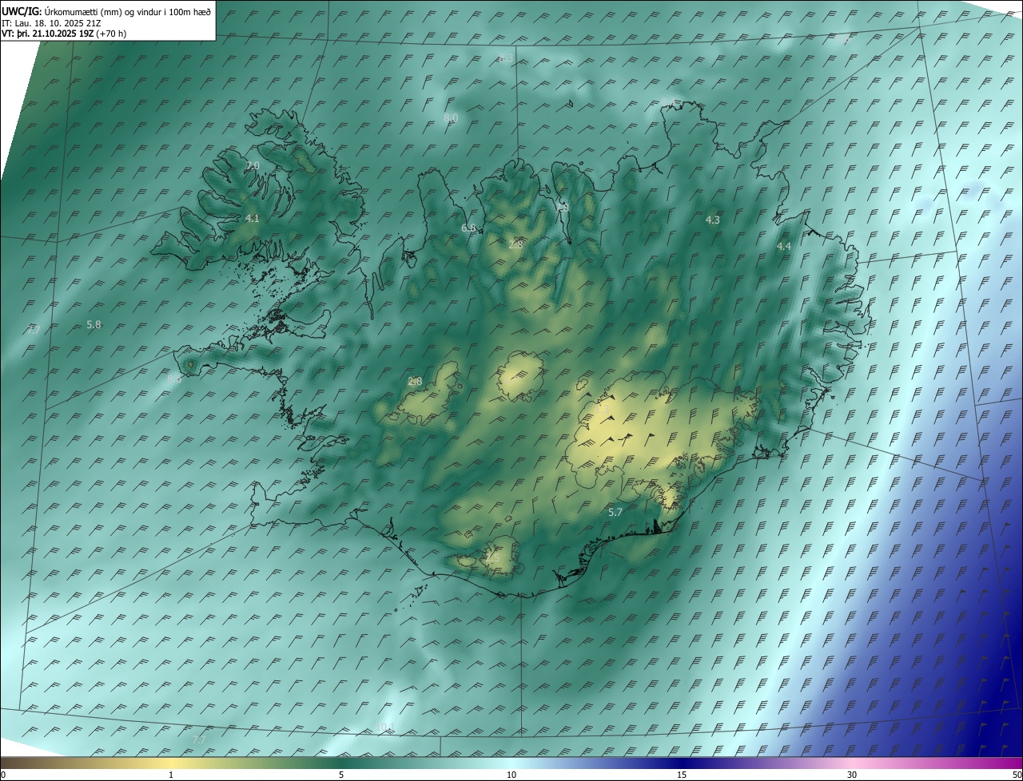Select the 8.3 value over the sea

(506, 57)
